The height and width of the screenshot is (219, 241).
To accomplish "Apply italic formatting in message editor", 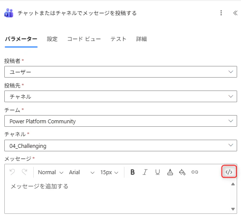I will click(x=145, y=172).
